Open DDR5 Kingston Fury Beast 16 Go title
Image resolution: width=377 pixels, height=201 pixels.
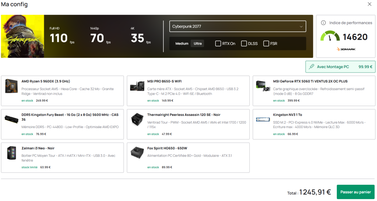click(70, 117)
